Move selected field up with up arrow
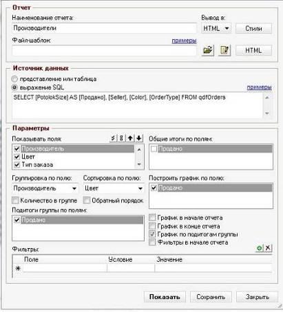Viewport: 283px width, 312px height. pos(130,138)
